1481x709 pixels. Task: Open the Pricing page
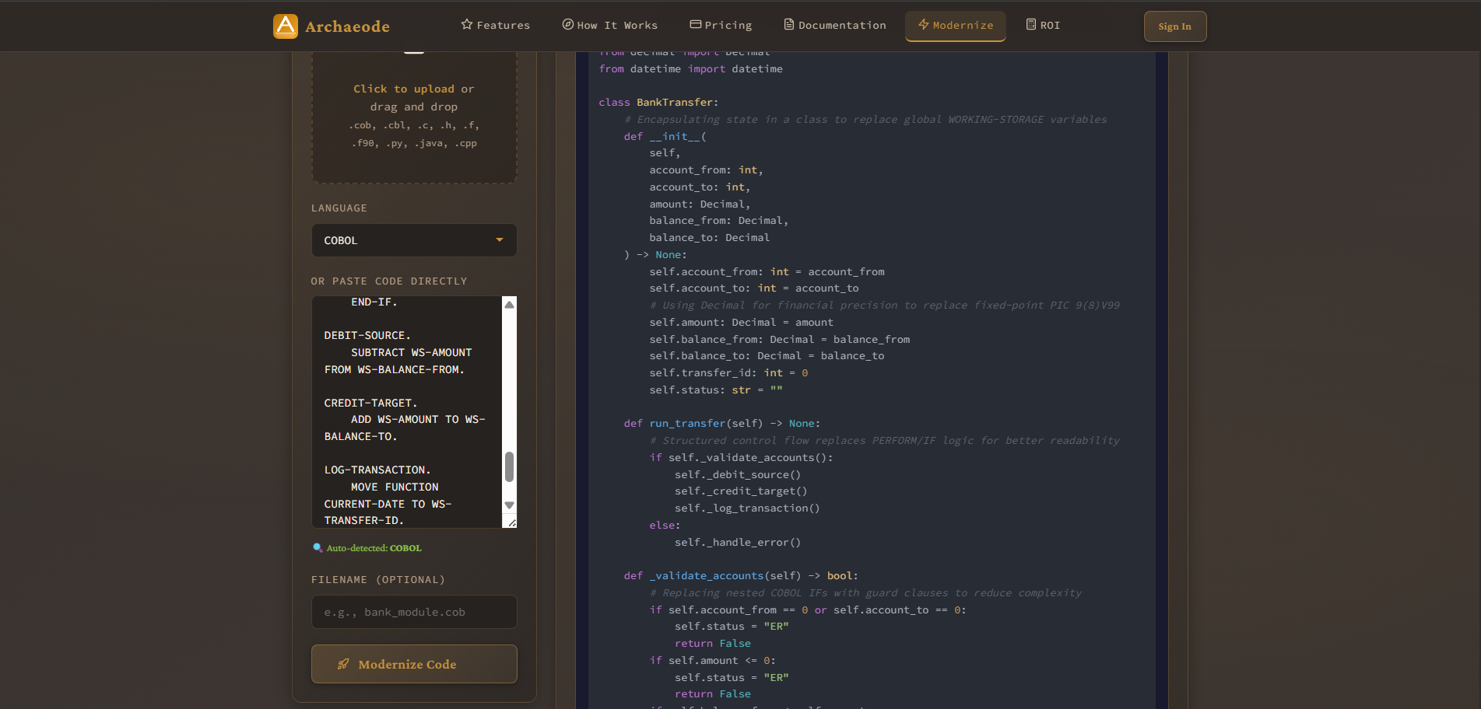click(721, 25)
